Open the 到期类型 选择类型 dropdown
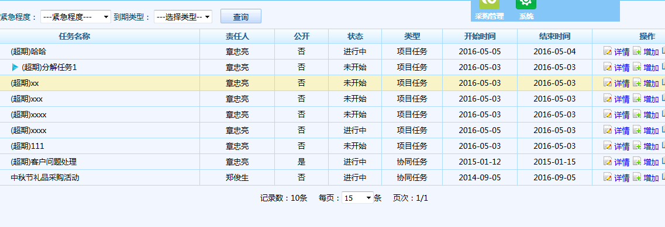Viewport: 665px width, 227px height. click(x=183, y=17)
